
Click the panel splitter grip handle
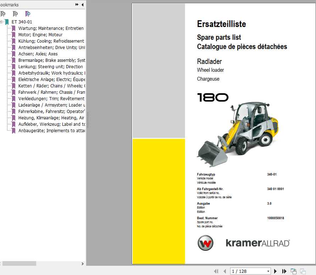88,120
